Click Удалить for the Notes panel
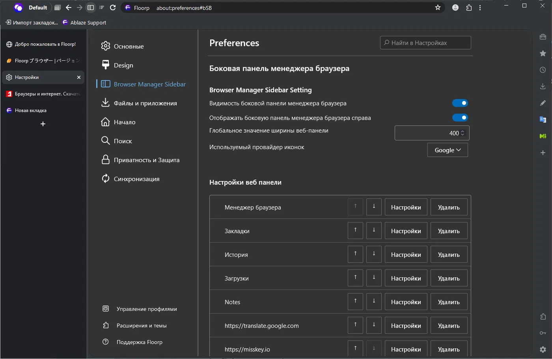The image size is (552, 359). click(449, 302)
